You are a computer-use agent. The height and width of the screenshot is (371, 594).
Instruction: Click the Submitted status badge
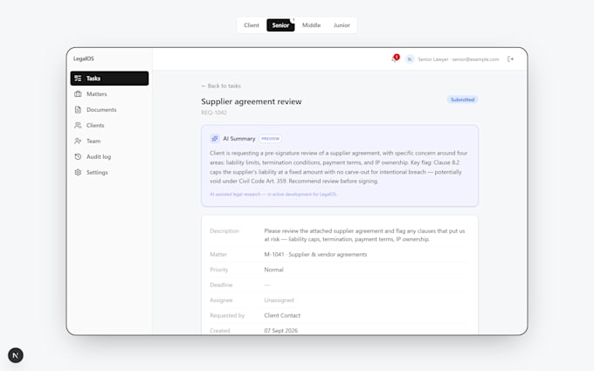coord(463,100)
